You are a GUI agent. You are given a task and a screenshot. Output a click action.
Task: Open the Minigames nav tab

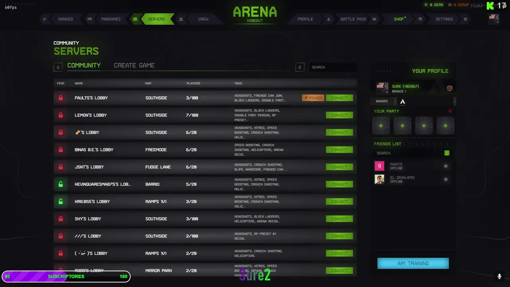click(x=111, y=19)
